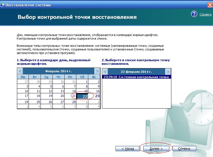Click the Чт weekday column header
Viewport: 213px width, 157px height.
(x=59, y=77)
